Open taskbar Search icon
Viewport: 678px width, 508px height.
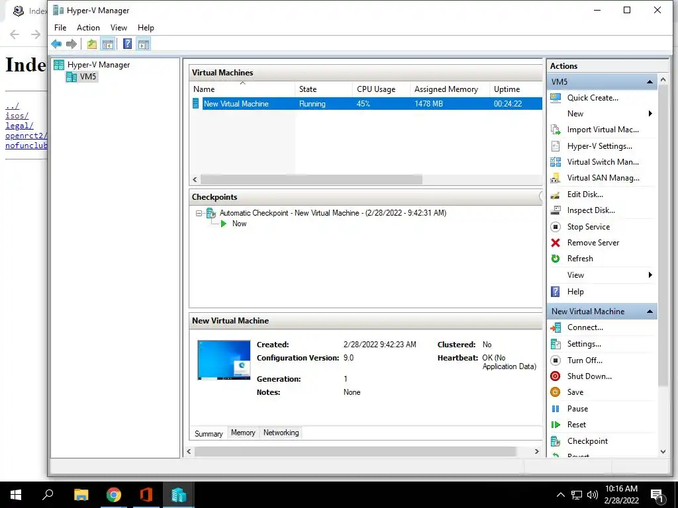48,495
